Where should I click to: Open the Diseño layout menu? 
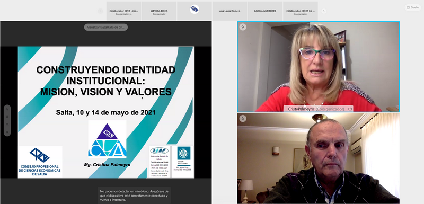click(413, 7)
